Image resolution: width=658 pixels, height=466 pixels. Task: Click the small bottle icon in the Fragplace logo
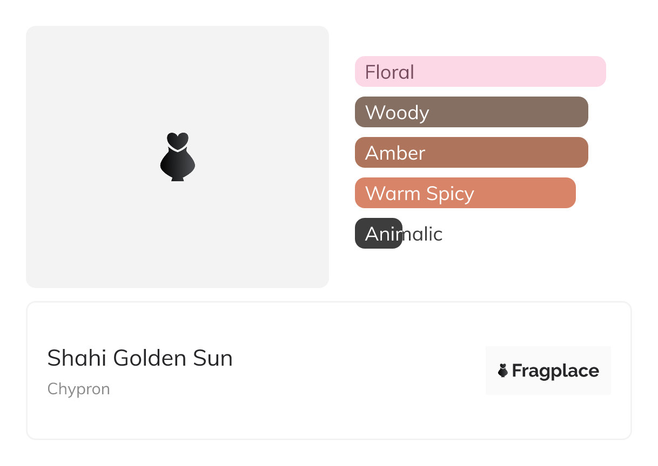503,371
